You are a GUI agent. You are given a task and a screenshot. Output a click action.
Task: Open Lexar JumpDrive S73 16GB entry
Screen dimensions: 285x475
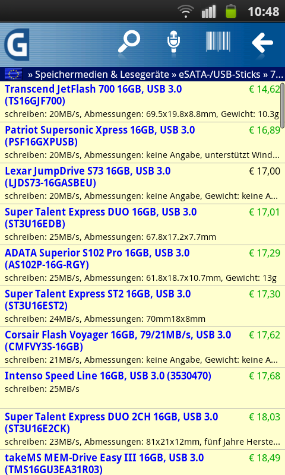(142, 183)
